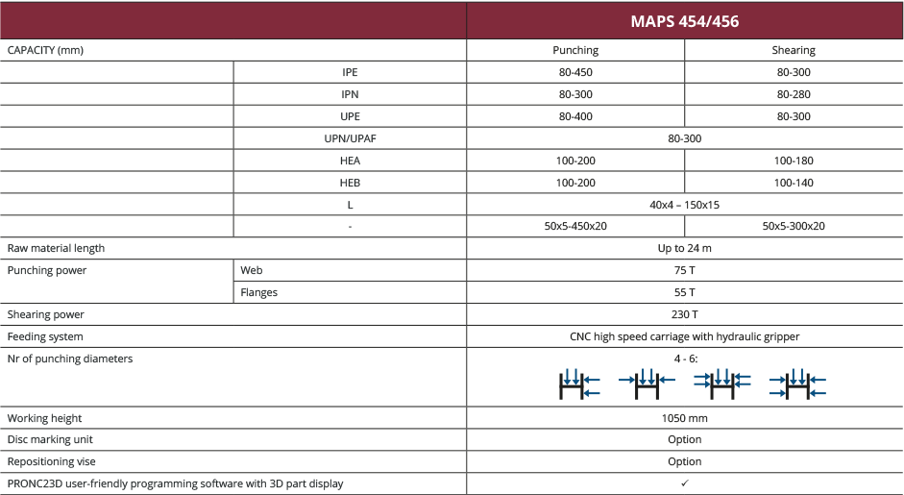Click the Up to 24 m value
This screenshot has width=904, height=495.
684,248
